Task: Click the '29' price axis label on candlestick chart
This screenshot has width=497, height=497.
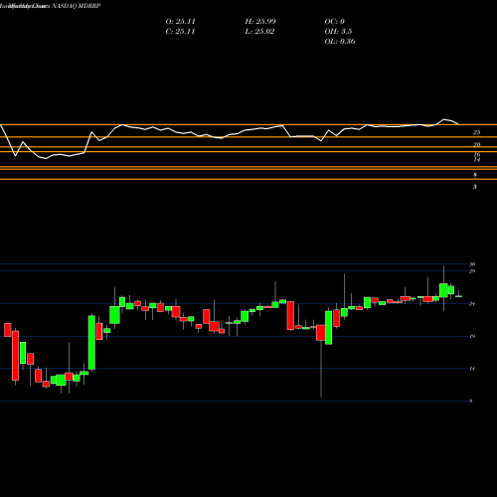Action: point(472,271)
